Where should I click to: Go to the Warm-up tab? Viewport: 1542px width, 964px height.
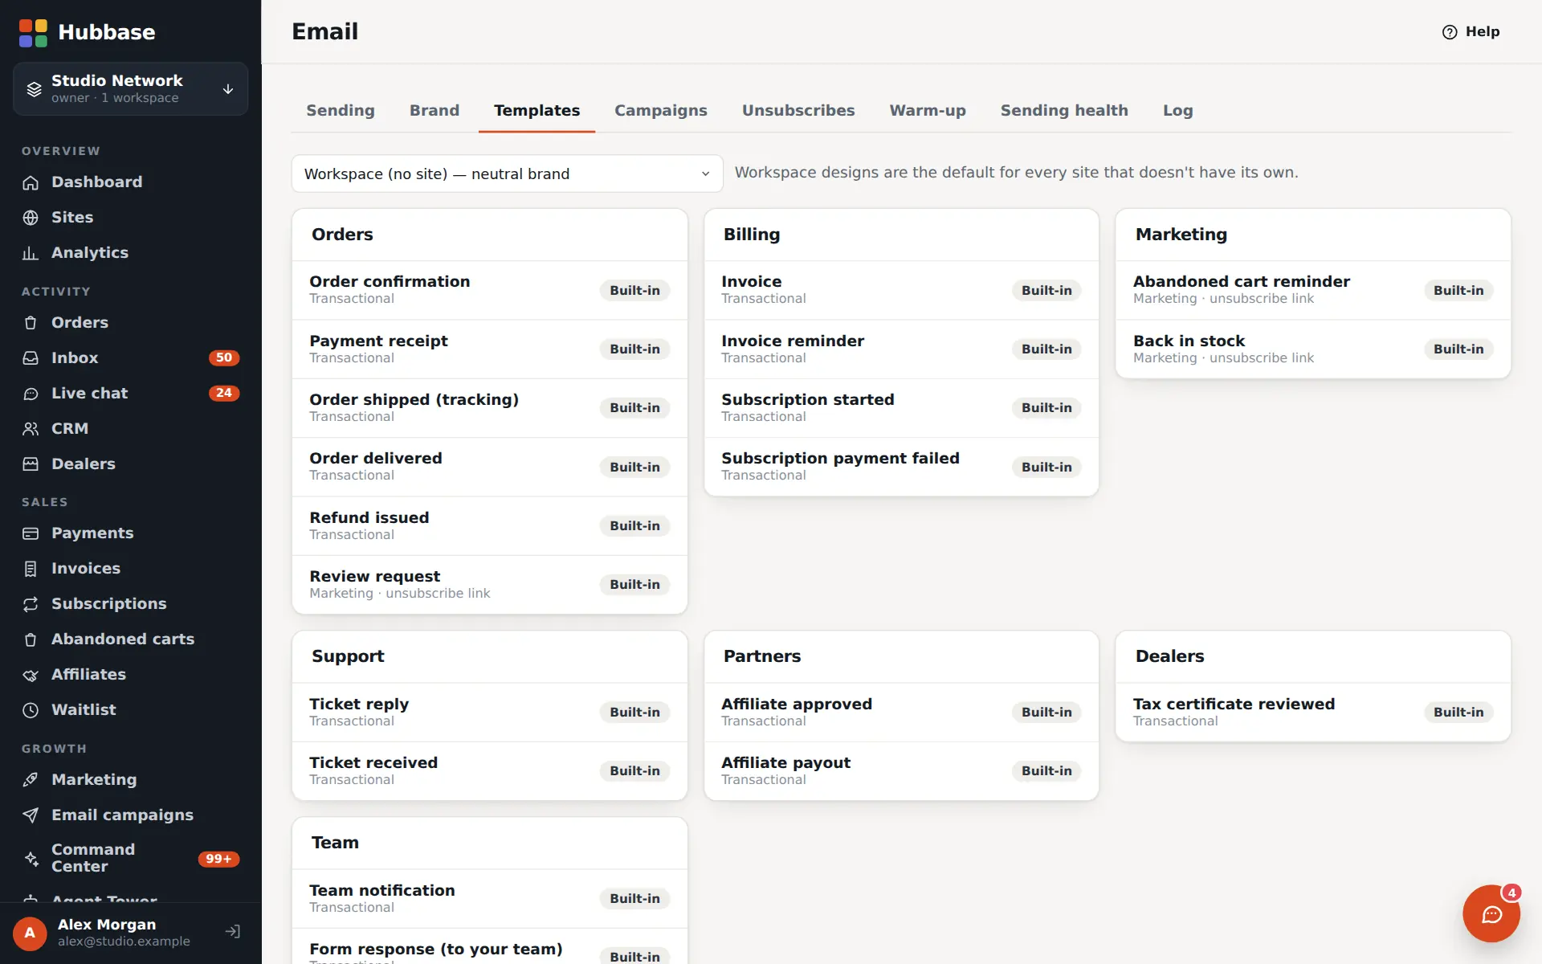[x=928, y=111]
